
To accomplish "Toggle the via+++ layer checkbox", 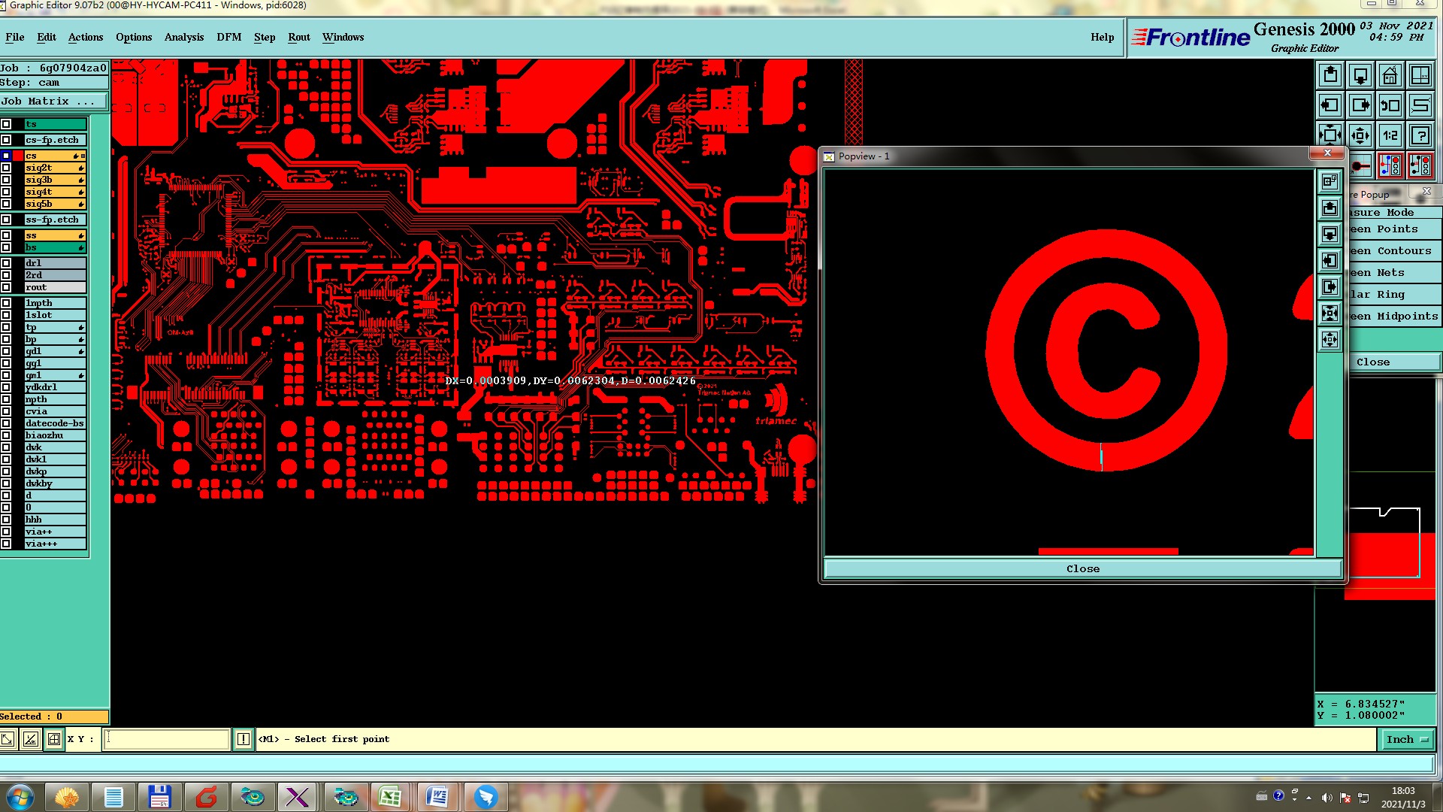I will (x=6, y=544).
